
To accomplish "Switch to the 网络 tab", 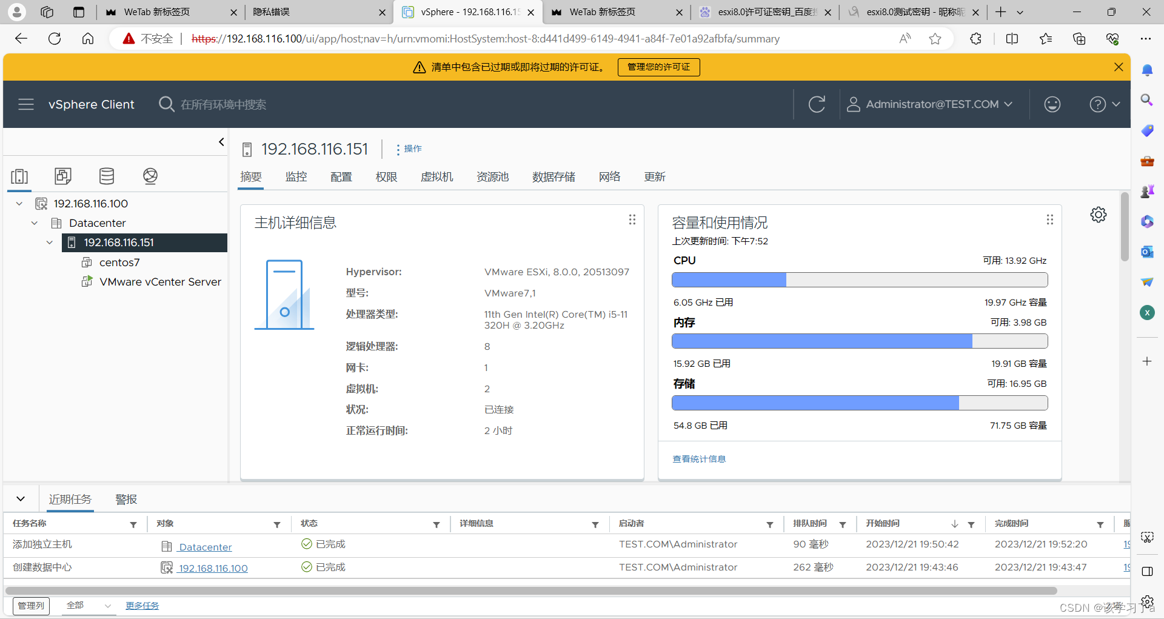I will pyautogui.click(x=610, y=177).
